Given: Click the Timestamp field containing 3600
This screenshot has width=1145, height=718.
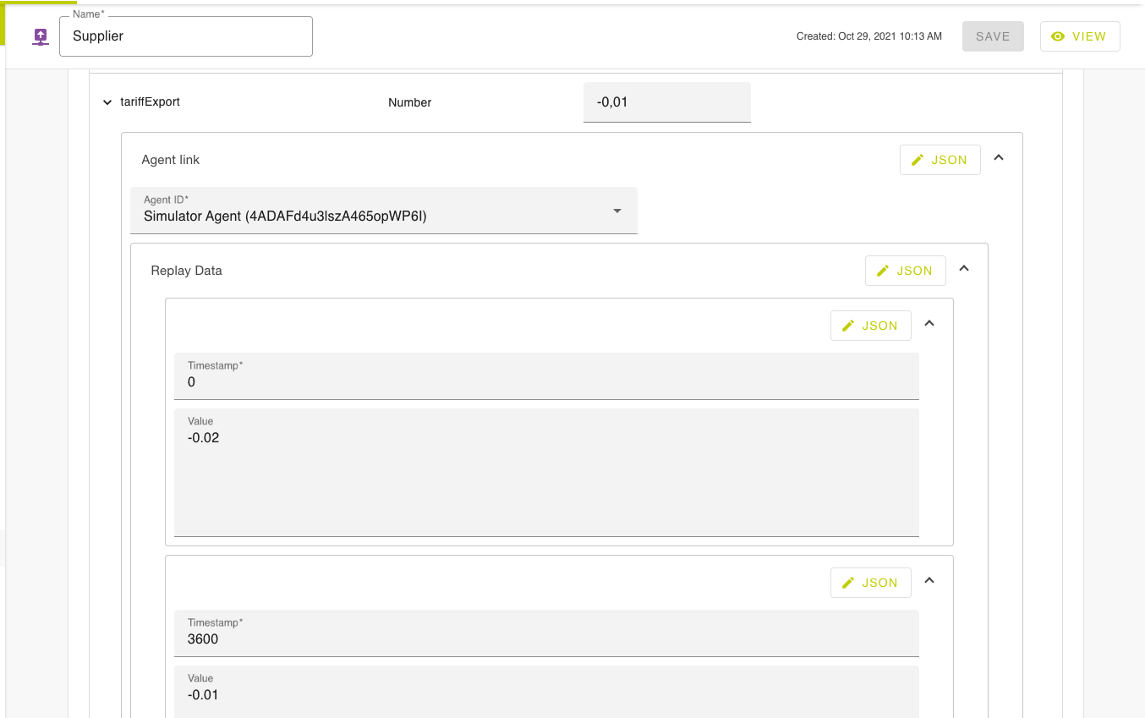Looking at the screenshot, I should click(x=545, y=639).
